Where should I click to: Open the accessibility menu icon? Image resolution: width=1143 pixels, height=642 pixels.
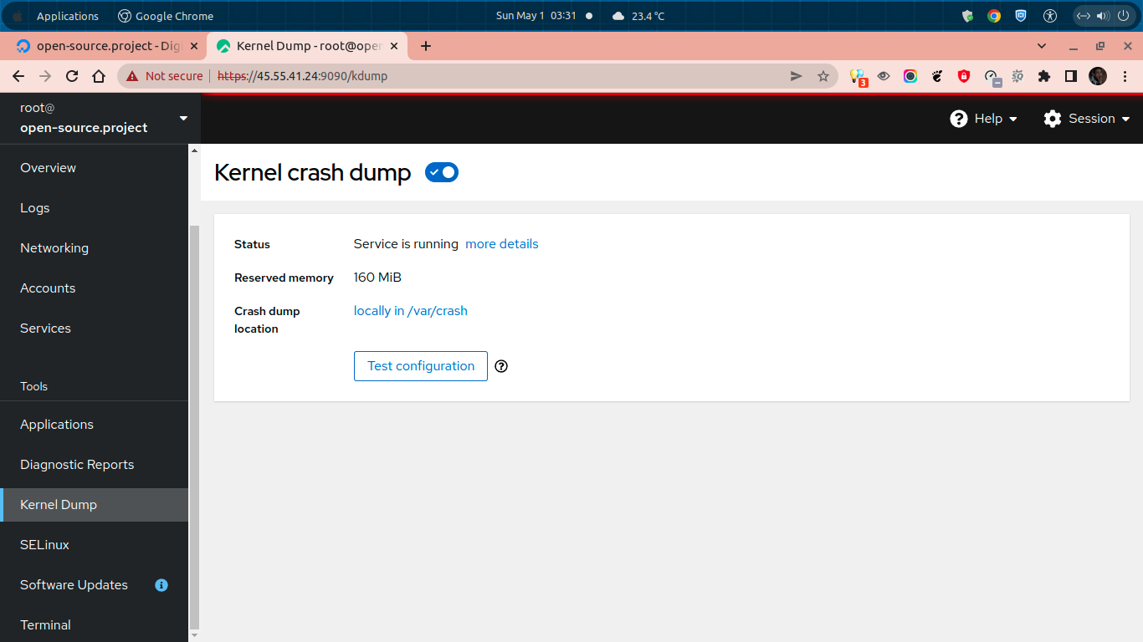coord(1050,16)
